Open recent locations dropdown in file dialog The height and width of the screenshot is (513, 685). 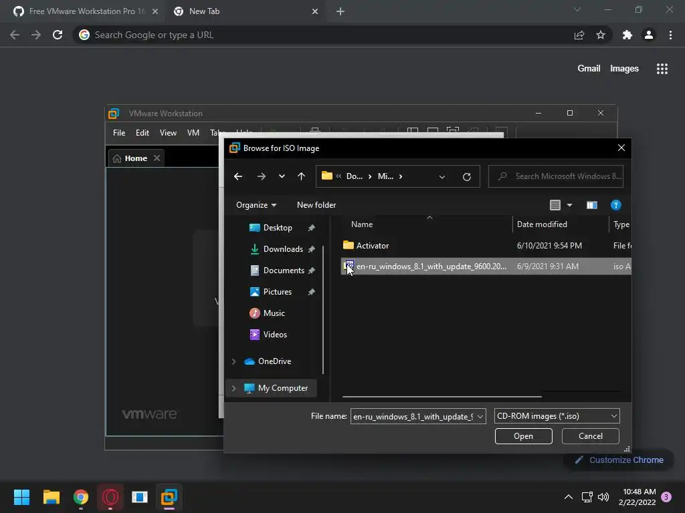tap(282, 176)
